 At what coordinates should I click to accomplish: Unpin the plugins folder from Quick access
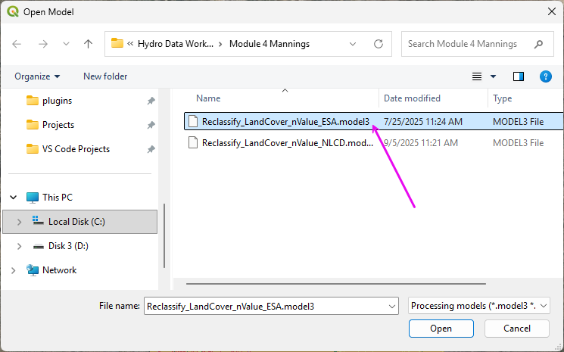pyautogui.click(x=151, y=101)
